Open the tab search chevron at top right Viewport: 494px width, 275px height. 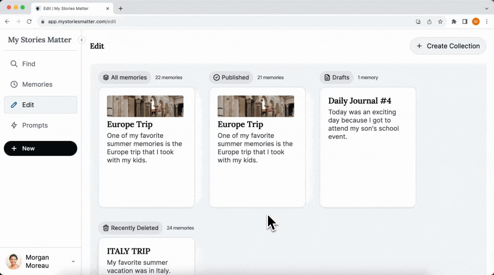pyautogui.click(x=487, y=8)
